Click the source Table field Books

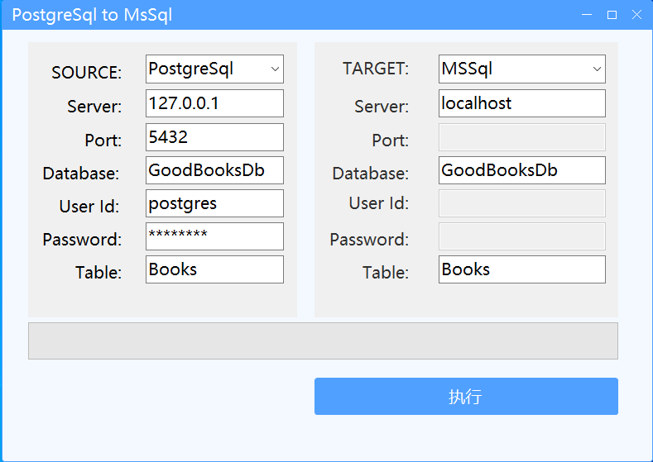(x=214, y=269)
